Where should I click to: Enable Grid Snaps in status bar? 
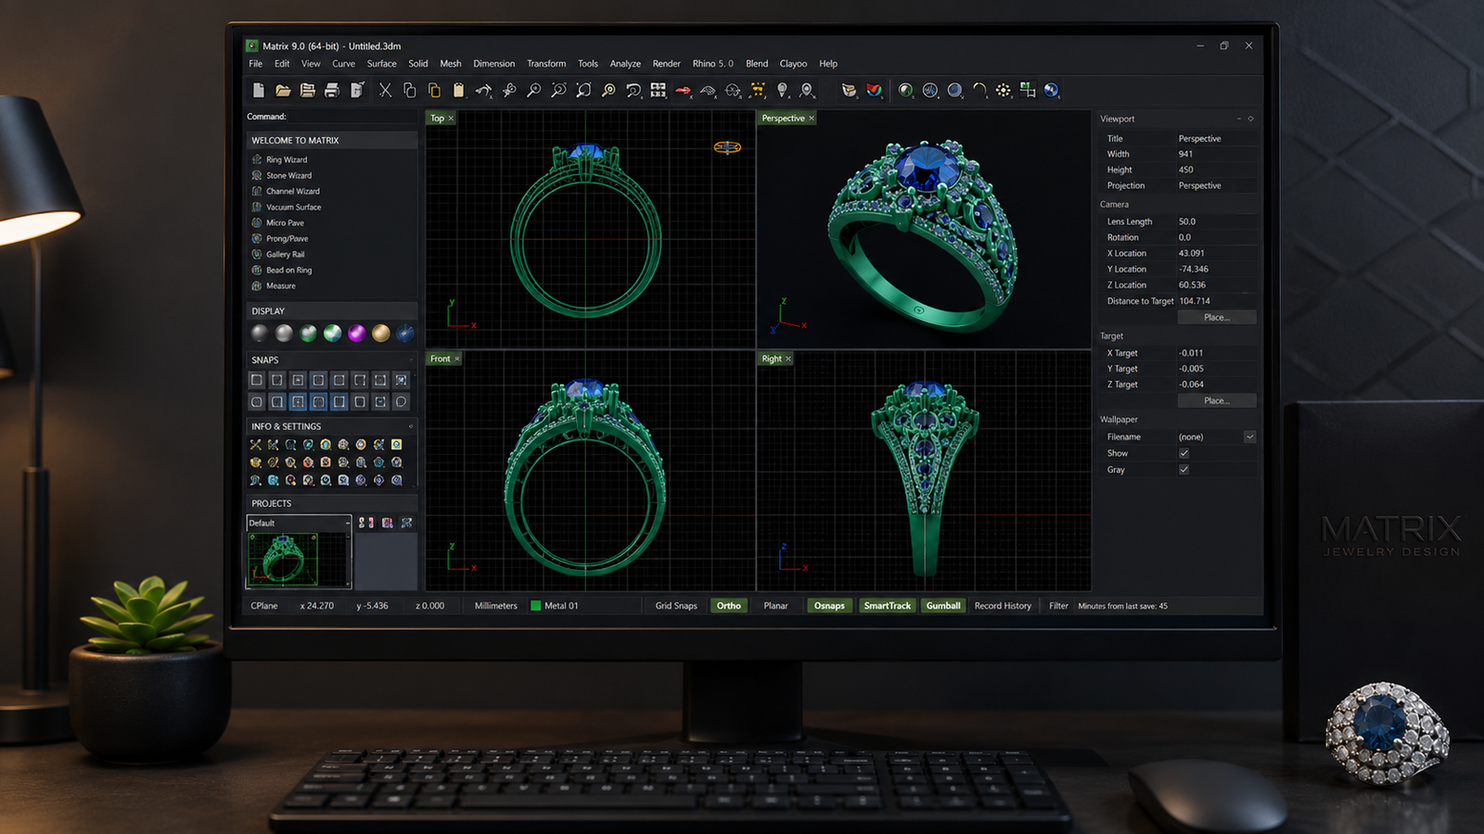[x=676, y=606]
